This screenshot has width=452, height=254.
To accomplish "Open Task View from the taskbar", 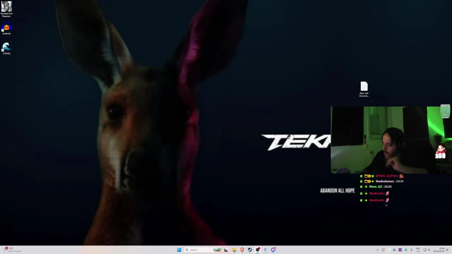I will pyautogui.click(x=226, y=250).
